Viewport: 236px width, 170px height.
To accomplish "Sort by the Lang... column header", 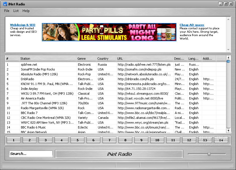I will point(195,59).
